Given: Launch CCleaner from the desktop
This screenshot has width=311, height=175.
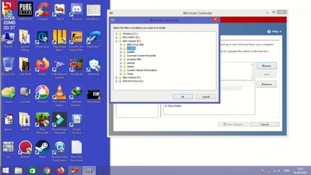Looking at the screenshot, I should 42,11.
